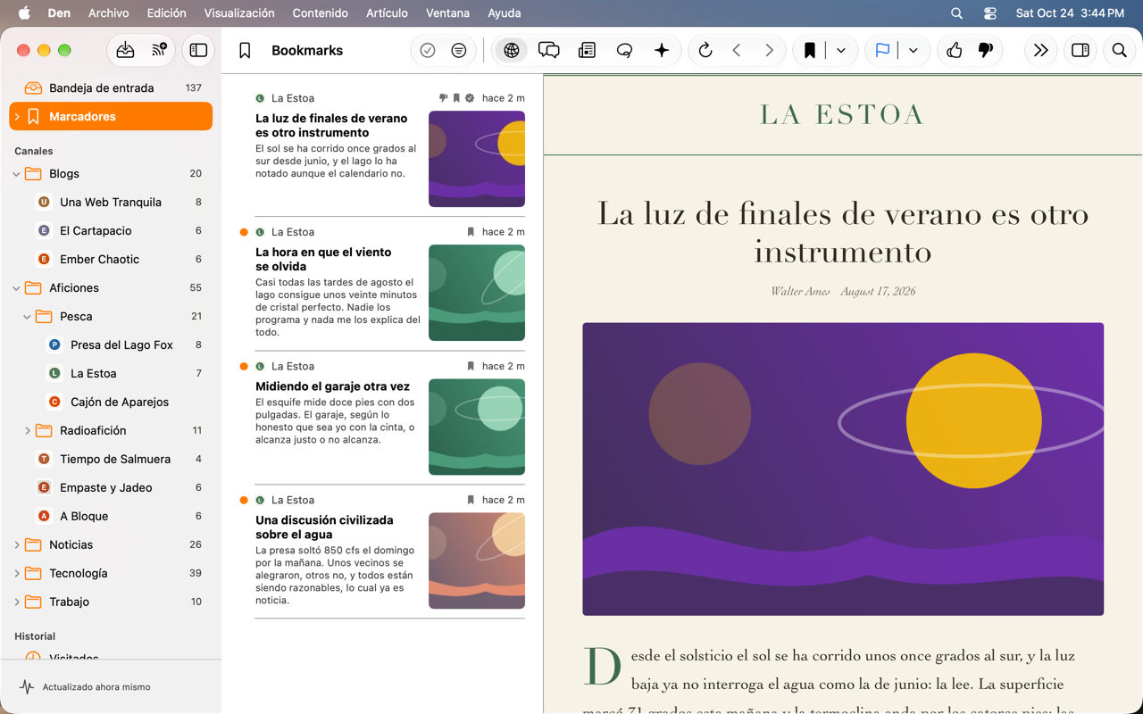This screenshot has width=1143, height=714.
Task: Open the bookmark options dropdown arrow
Action: click(841, 51)
